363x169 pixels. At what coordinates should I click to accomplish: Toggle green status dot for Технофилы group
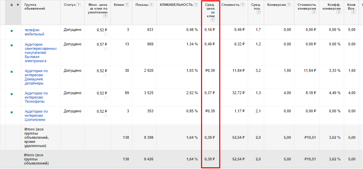pos(12,94)
